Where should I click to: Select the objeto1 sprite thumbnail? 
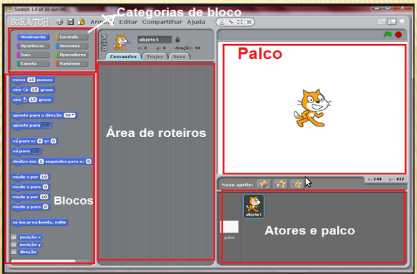tap(254, 207)
